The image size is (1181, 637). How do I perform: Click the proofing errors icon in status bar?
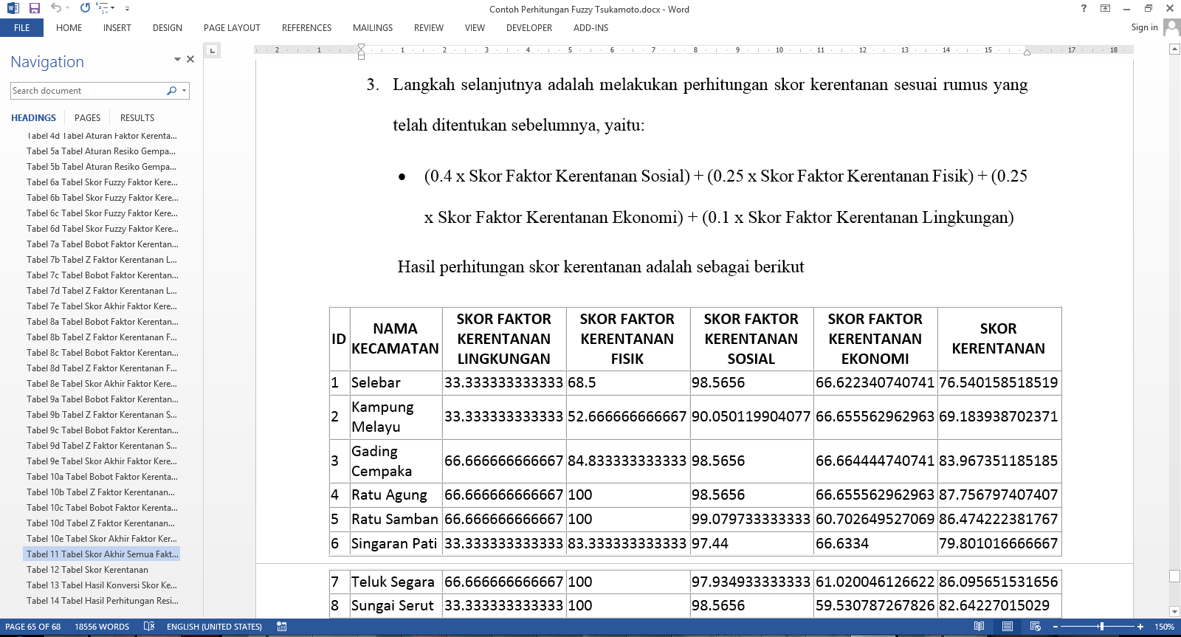click(148, 627)
